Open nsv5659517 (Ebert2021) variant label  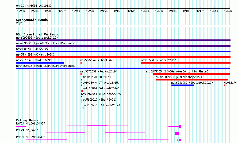point(99,100)
